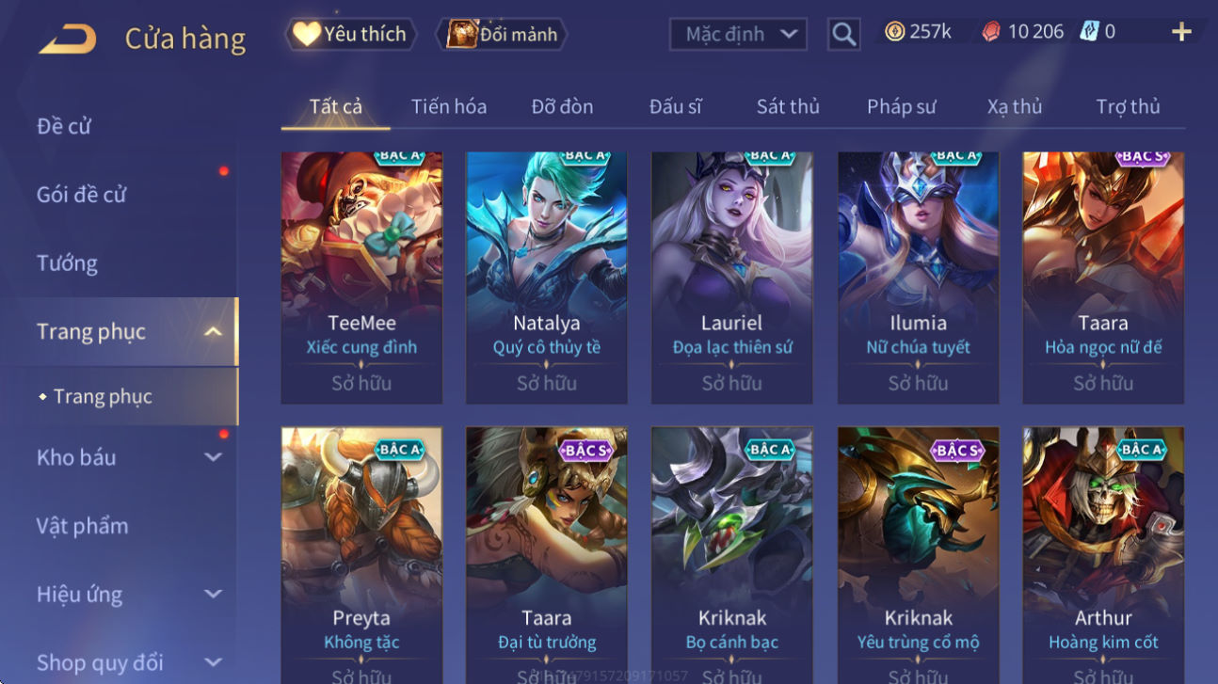
Task: Expand the Hiệu ứng sidebar section
Action: [213, 594]
